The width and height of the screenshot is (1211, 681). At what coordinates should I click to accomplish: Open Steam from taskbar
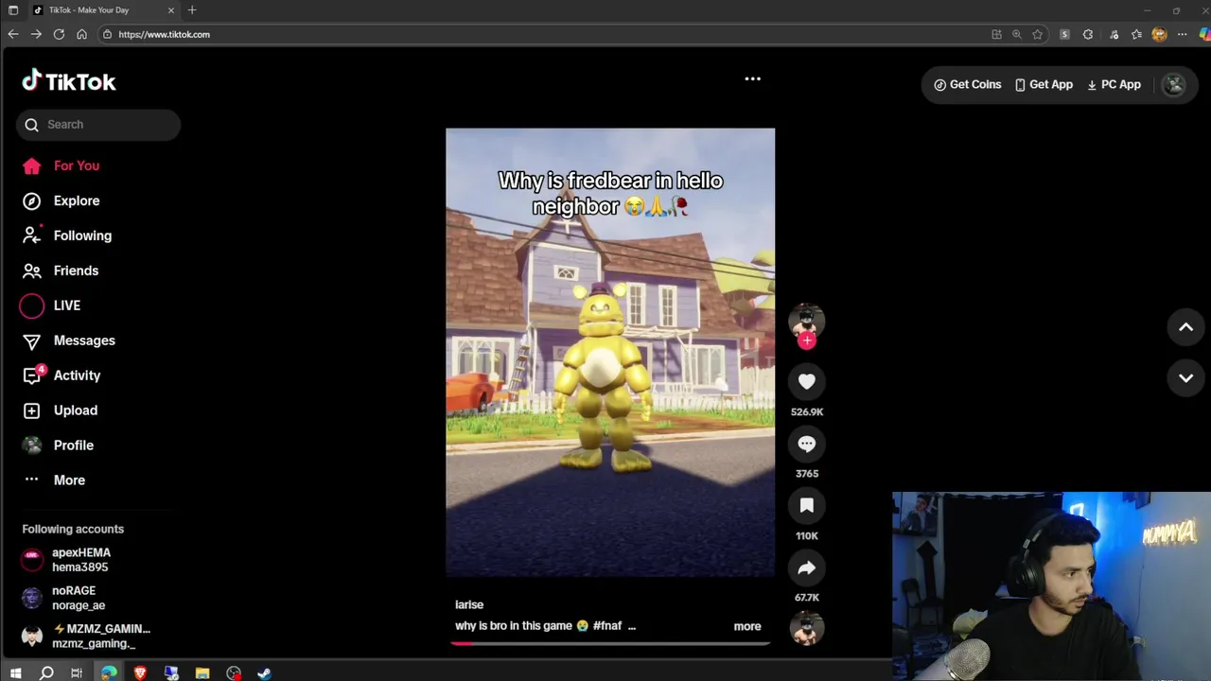pos(264,673)
